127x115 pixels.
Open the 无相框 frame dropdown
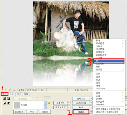(x=45, y=105)
